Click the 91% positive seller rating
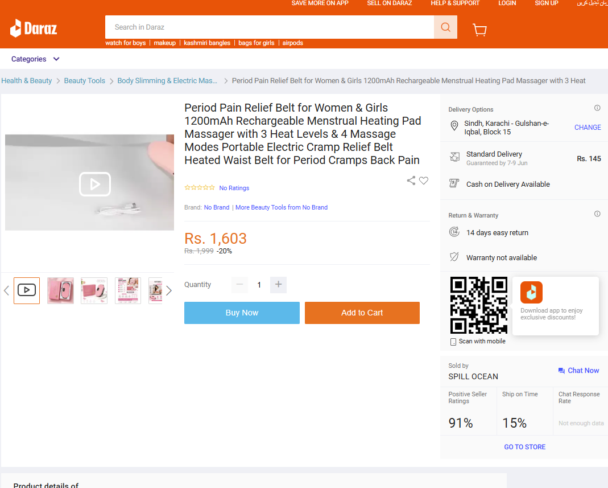Image resolution: width=608 pixels, height=488 pixels. tap(461, 423)
